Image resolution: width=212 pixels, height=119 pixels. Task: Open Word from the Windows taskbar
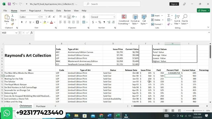pos(109,116)
